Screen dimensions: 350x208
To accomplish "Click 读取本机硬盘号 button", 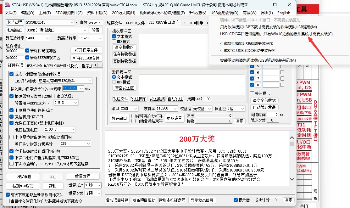I will 172,200.
